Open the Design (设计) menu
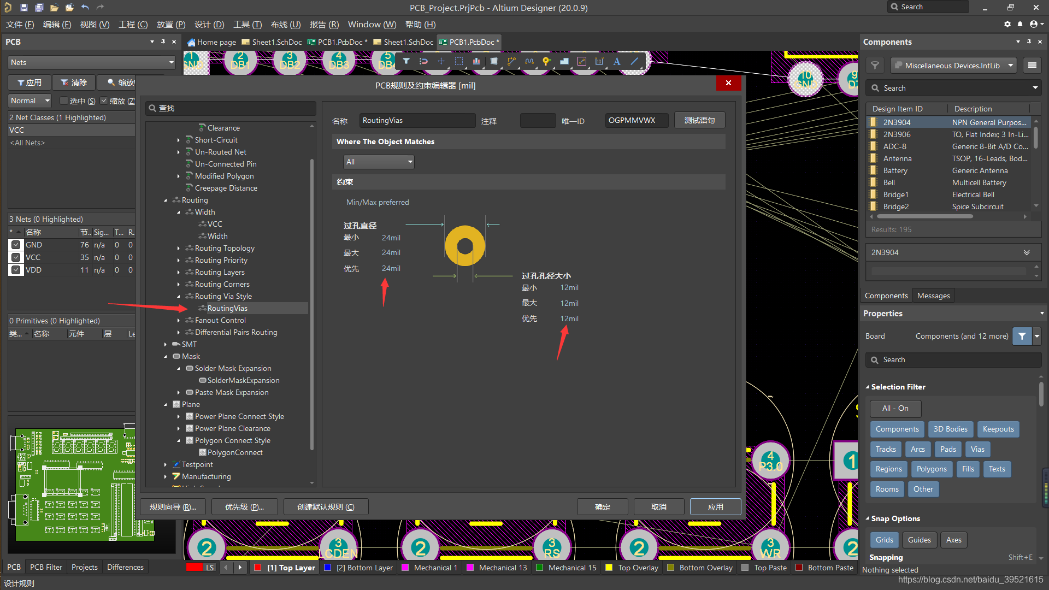 tap(209, 25)
